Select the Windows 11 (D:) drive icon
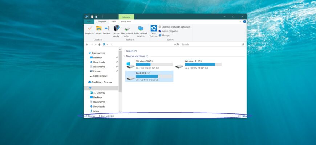Viewport: 316px width, 145px height. coord(179,66)
